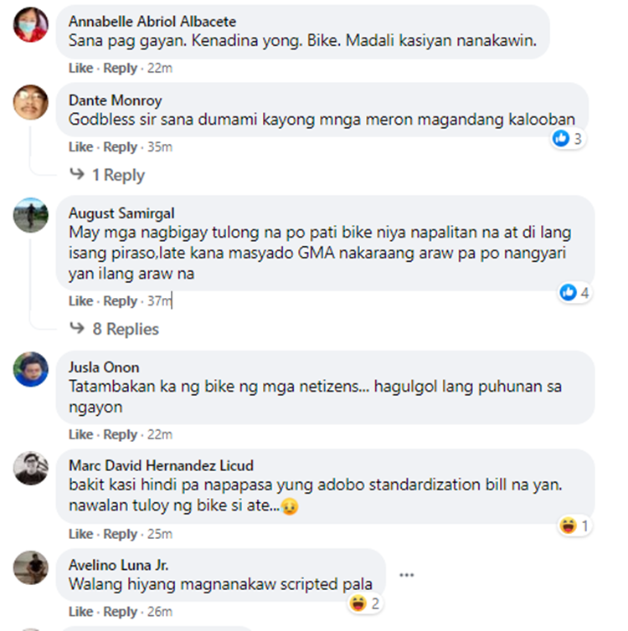Image resolution: width=628 pixels, height=631 pixels.
Task: Click Avelino Luna Jr.'s profile picture
Action: (31, 567)
